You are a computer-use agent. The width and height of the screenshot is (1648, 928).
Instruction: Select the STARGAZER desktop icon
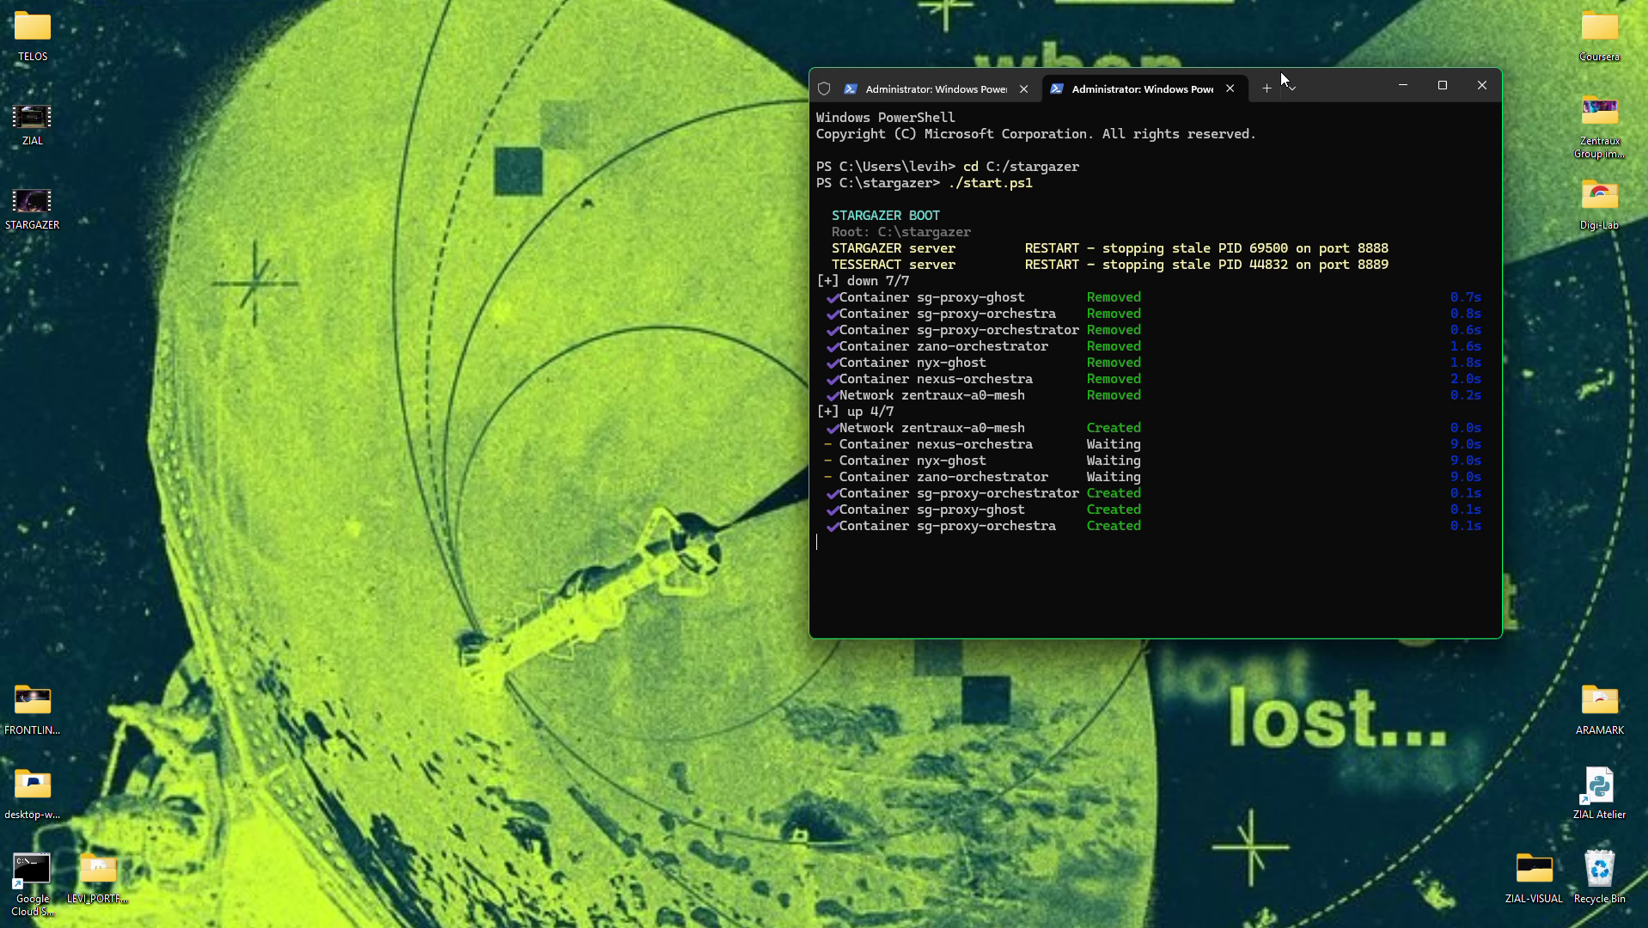[x=32, y=209]
